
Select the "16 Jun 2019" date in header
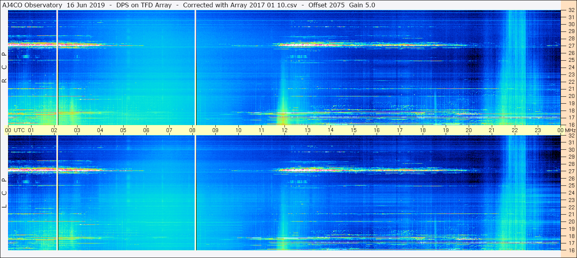(x=85, y=5)
